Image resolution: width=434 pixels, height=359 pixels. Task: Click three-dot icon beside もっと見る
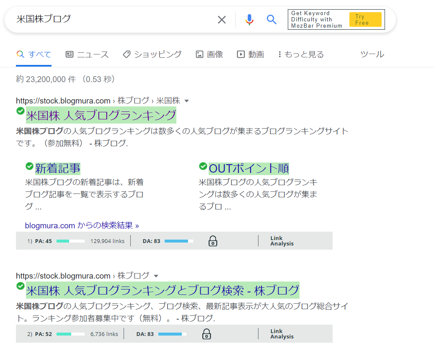click(280, 54)
